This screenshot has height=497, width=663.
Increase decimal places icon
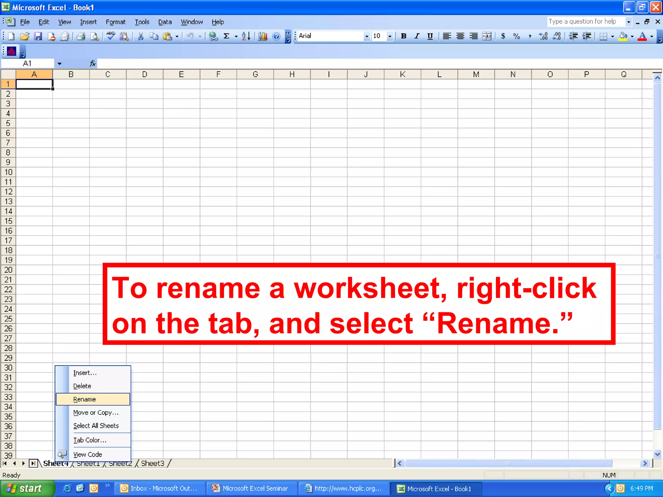543,36
